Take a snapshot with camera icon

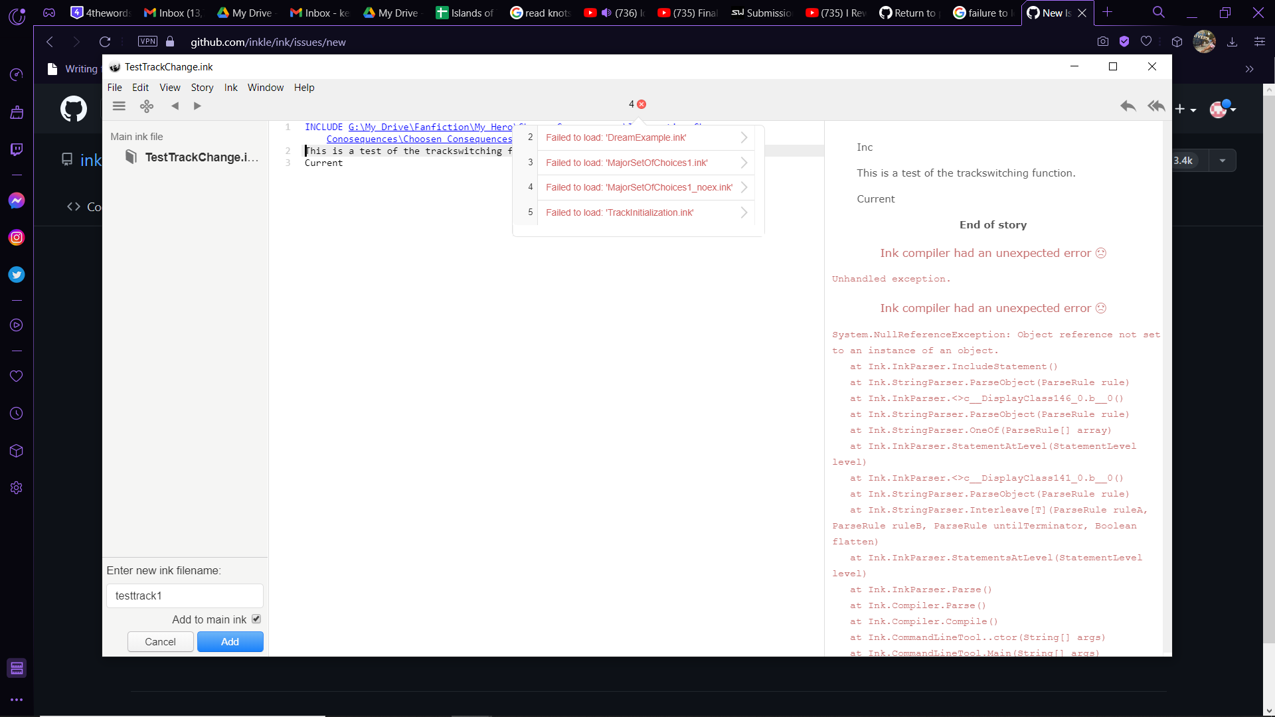pyautogui.click(x=1103, y=41)
